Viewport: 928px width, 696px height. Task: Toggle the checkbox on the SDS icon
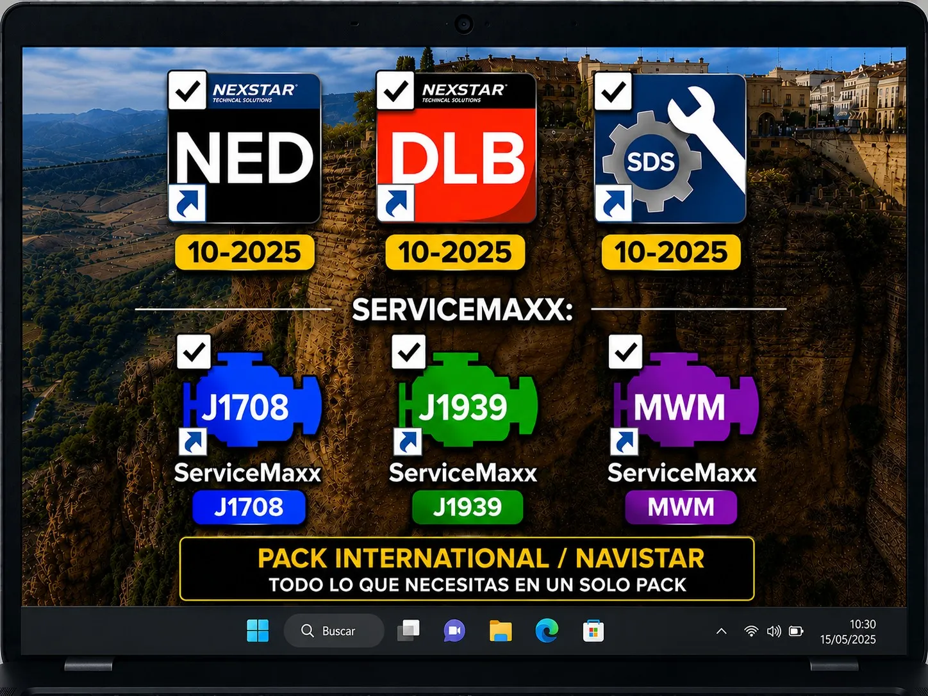613,90
